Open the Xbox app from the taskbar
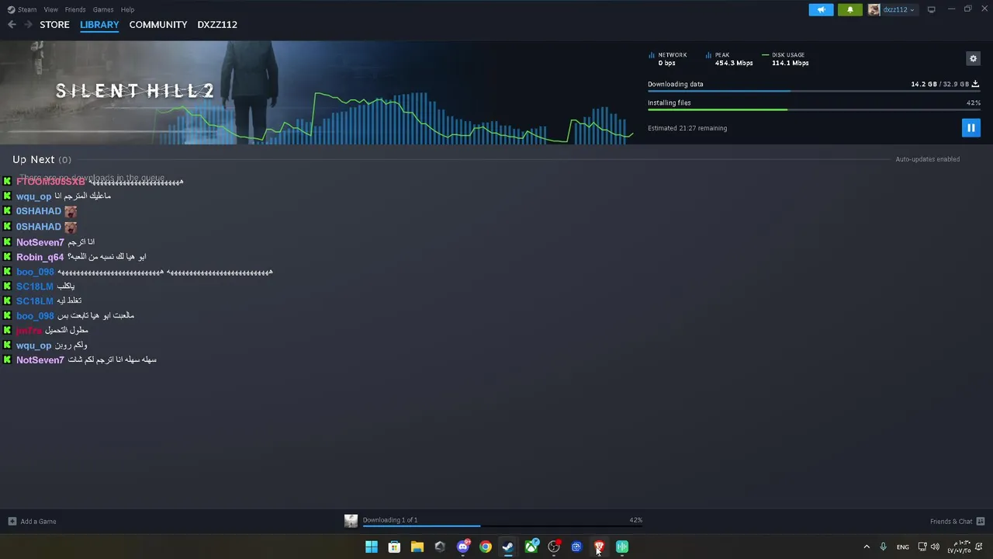Image resolution: width=993 pixels, height=559 pixels. (531, 547)
